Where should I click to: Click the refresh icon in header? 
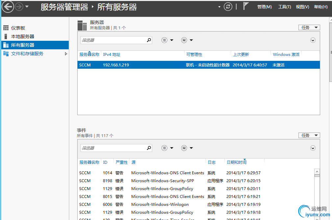[228, 7]
